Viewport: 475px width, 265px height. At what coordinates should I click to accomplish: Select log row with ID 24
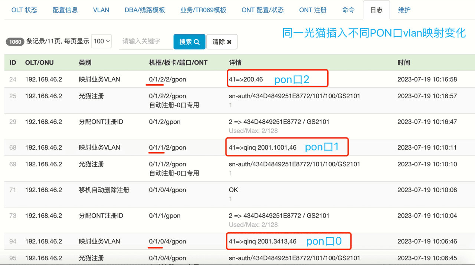click(13, 79)
